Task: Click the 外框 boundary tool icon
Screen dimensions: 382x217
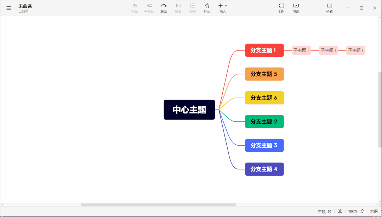Action: (x=193, y=6)
